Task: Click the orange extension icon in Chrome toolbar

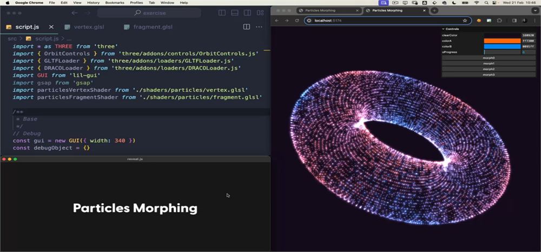Action: click(x=479, y=21)
